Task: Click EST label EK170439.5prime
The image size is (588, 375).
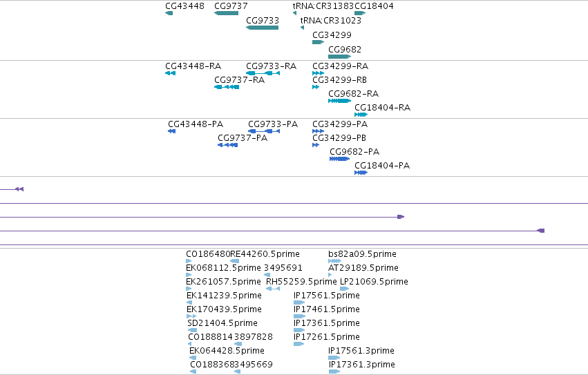Action: 225,310
